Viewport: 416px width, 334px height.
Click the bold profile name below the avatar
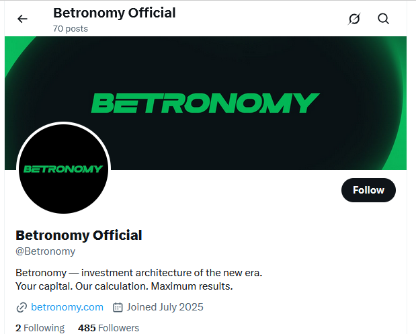click(x=79, y=235)
